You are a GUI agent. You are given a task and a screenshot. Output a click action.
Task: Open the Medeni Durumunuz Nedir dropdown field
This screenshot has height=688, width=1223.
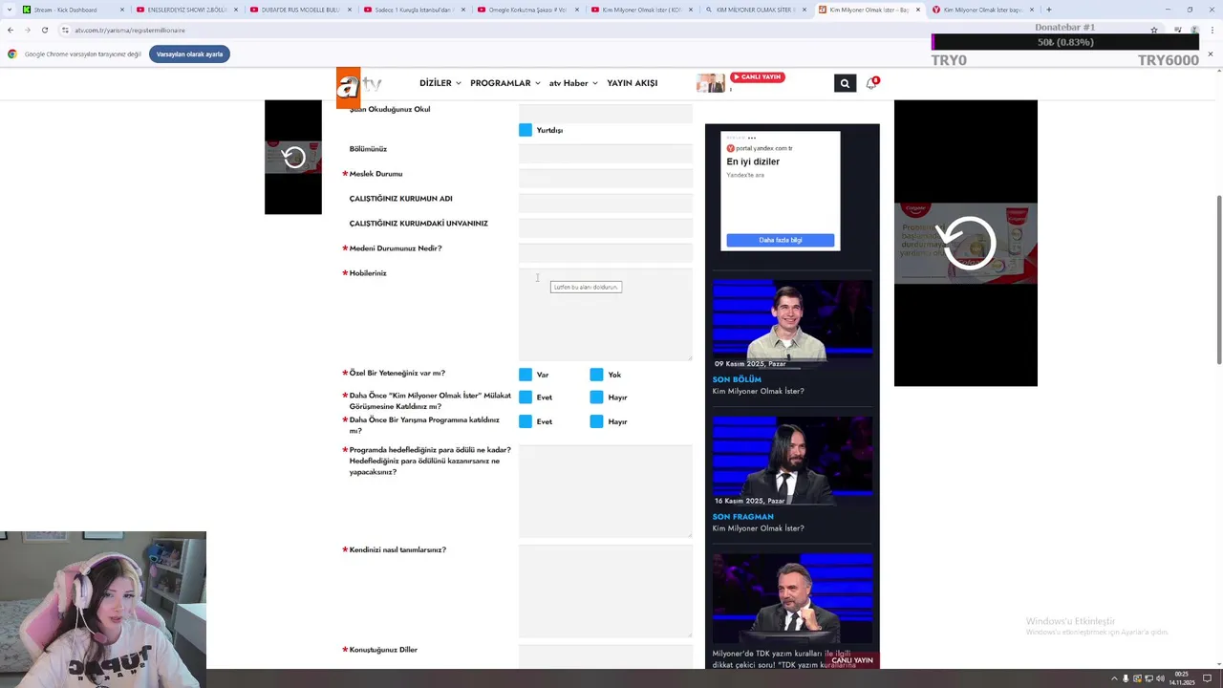(x=606, y=253)
